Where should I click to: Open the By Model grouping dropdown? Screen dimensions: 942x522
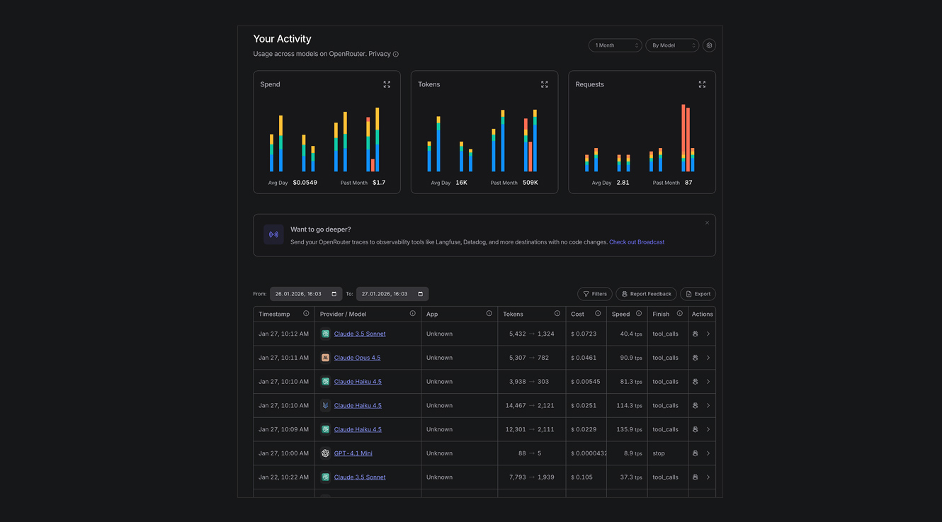[x=672, y=45]
